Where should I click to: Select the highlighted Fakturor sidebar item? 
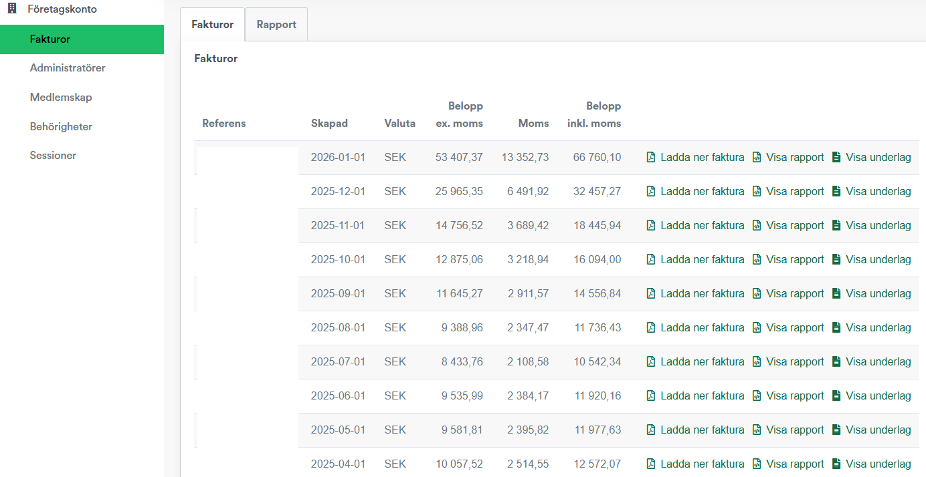click(50, 39)
